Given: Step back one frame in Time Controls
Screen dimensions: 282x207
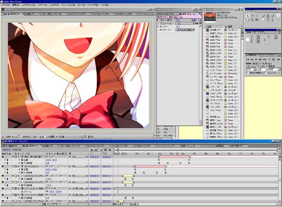Looking at the screenshot, I should (x=252, y=59).
